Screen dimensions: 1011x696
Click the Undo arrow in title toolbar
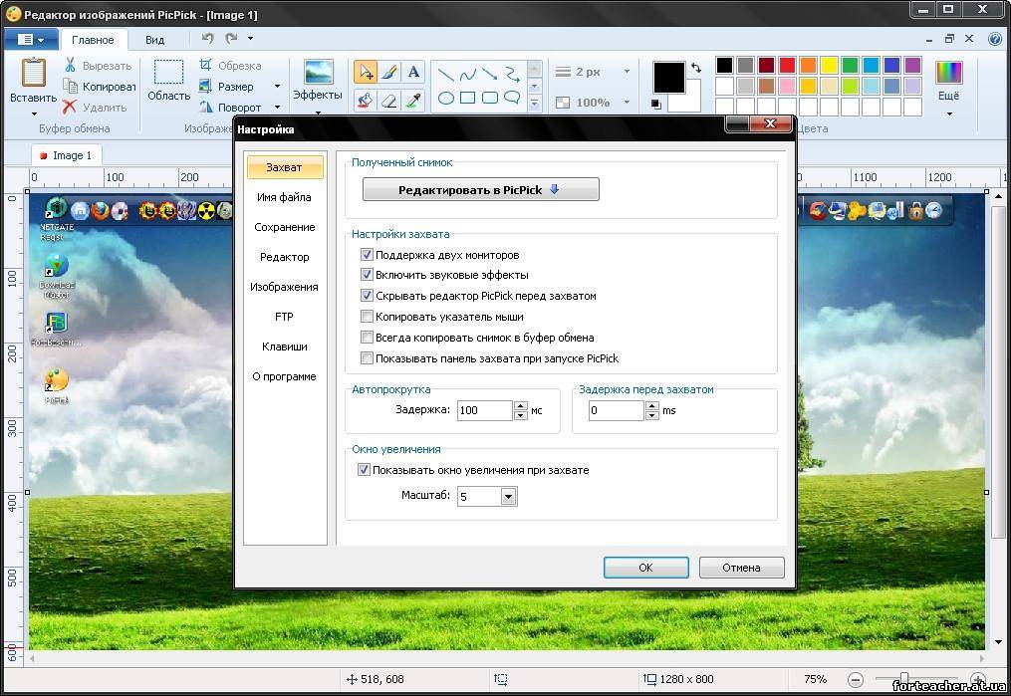coord(207,39)
